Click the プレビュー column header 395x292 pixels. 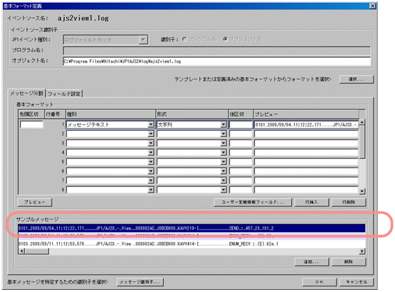(x=306, y=114)
